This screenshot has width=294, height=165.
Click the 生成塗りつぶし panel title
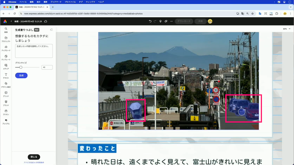(x=24, y=30)
